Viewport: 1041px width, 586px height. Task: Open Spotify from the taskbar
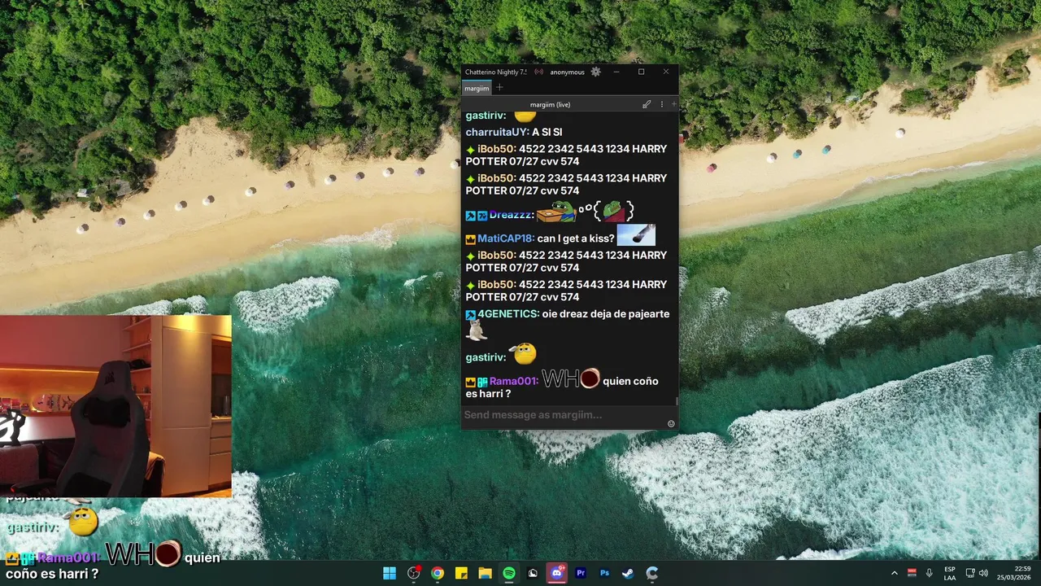[509, 573]
